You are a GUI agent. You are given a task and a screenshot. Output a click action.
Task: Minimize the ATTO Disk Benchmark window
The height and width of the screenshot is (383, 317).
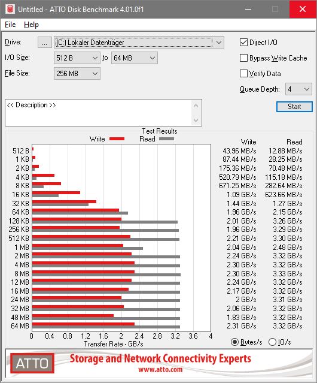(x=248, y=9)
